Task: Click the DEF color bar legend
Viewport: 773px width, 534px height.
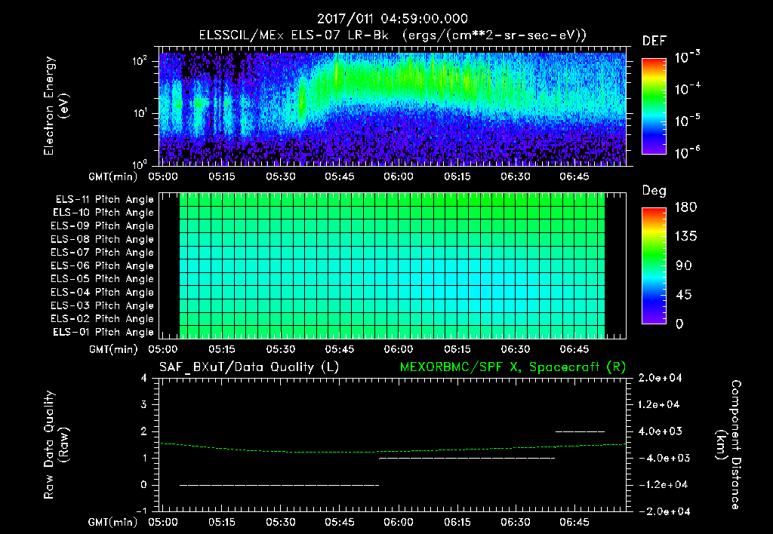Action: (654, 106)
